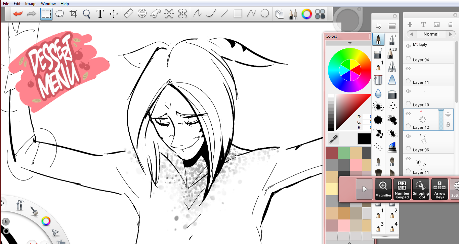
Task: Add an image layer
Action: pos(437,25)
